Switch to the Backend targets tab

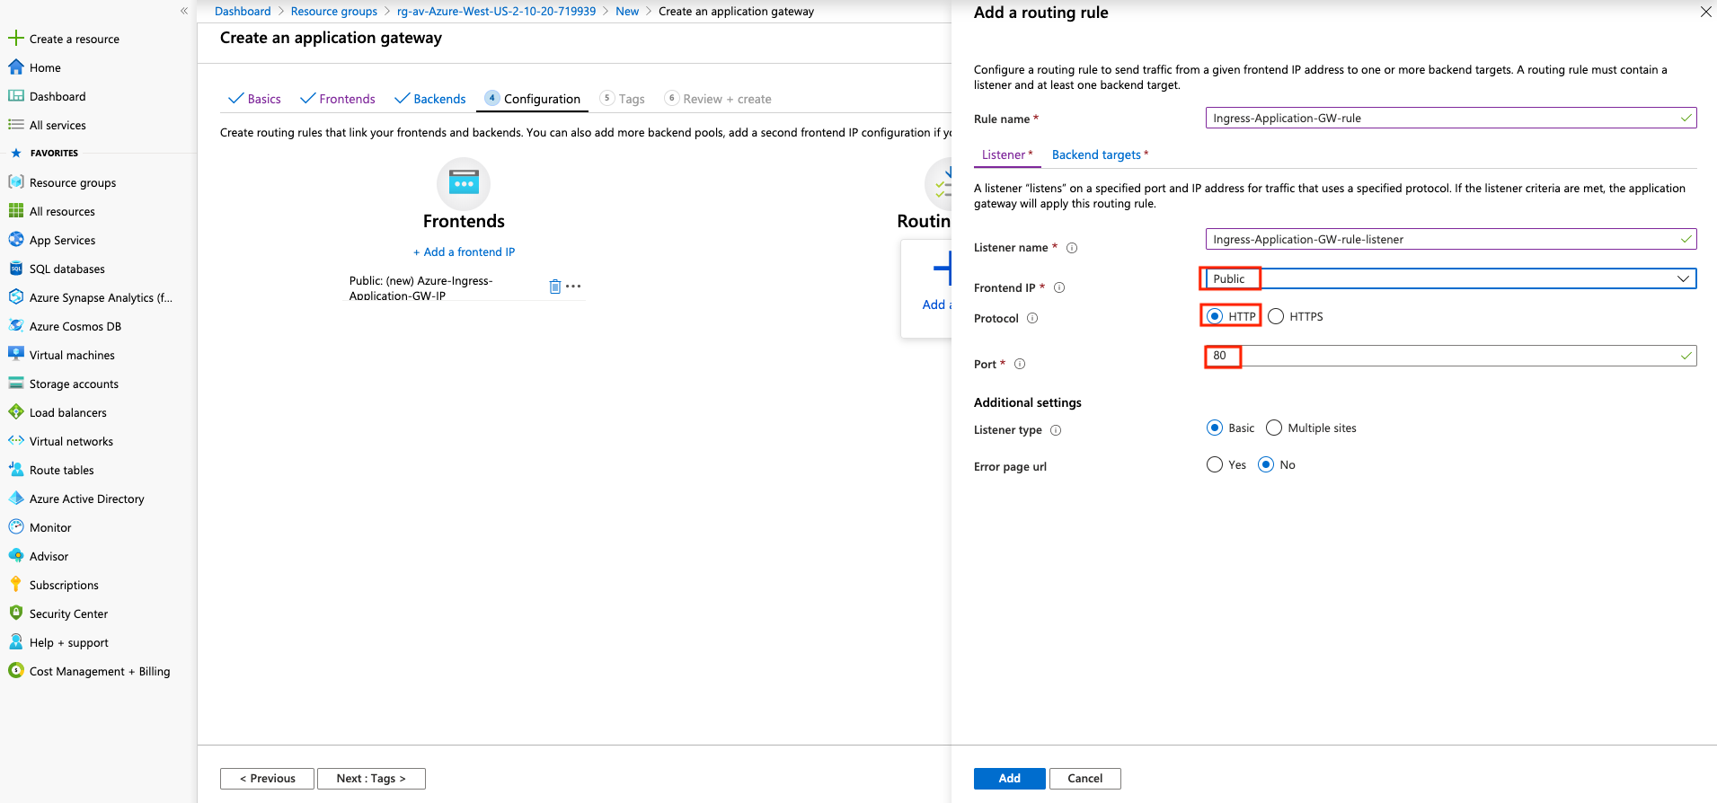pos(1100,154)
